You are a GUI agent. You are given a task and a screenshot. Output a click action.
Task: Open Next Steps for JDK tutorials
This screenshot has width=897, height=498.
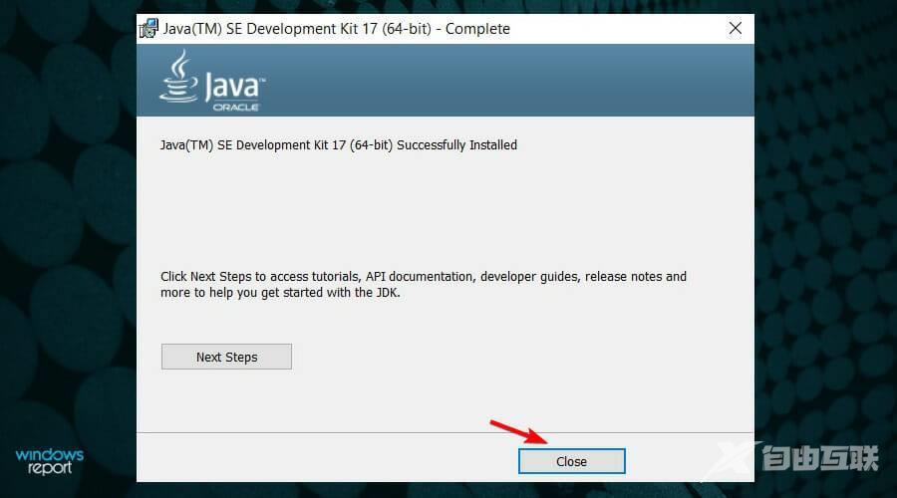click(x=226, y=357)
